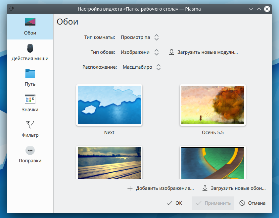The width and height of the screenshot is (279, 218).
Task: Click the Применить button
Action: tap(213, 203)
